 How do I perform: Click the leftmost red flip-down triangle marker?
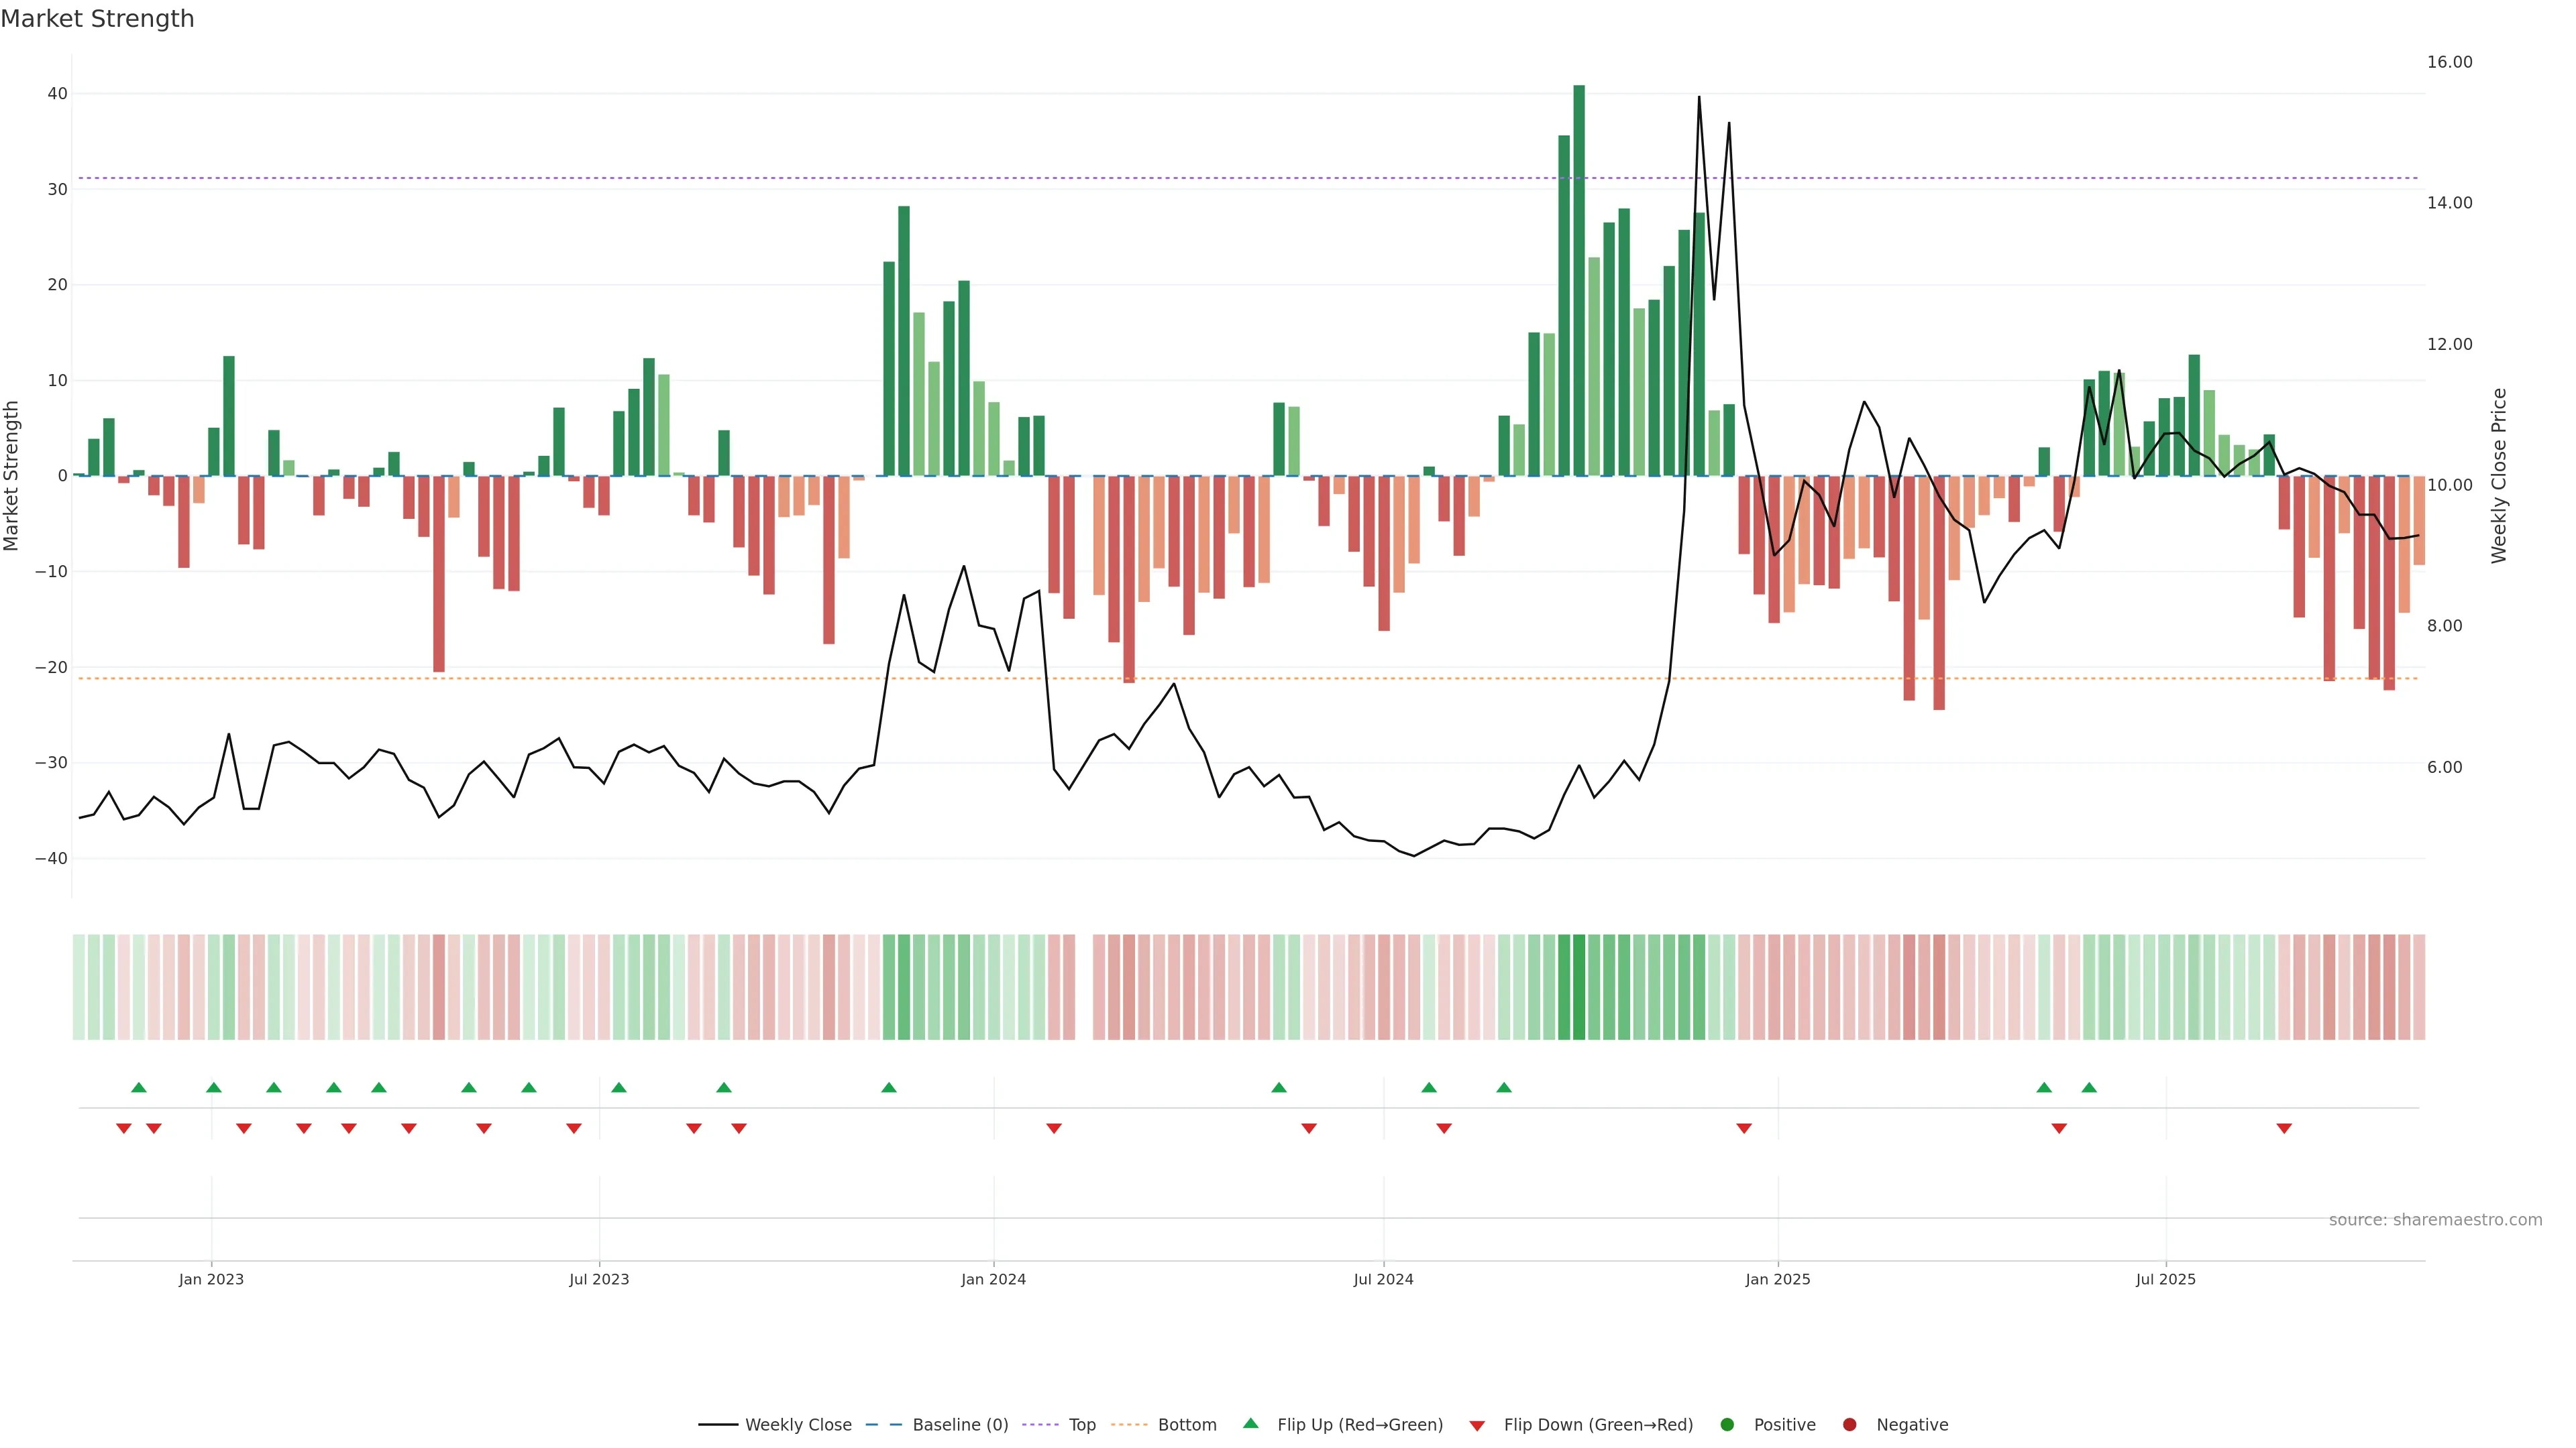click(x=124, y=1128)
